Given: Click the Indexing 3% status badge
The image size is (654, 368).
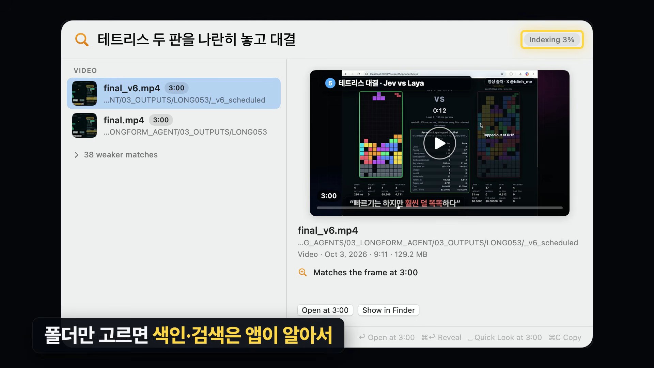Looking at the screenshot, I should 552,40.
